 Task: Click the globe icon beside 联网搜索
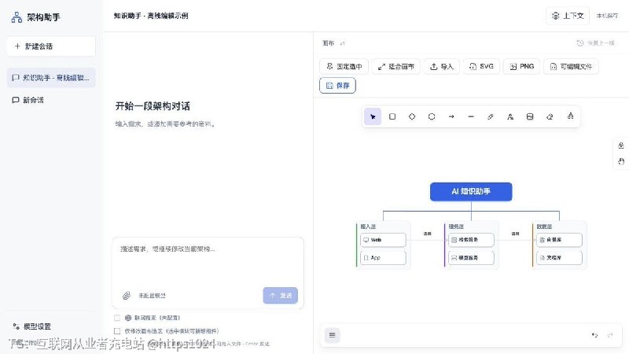pos(128,318)
